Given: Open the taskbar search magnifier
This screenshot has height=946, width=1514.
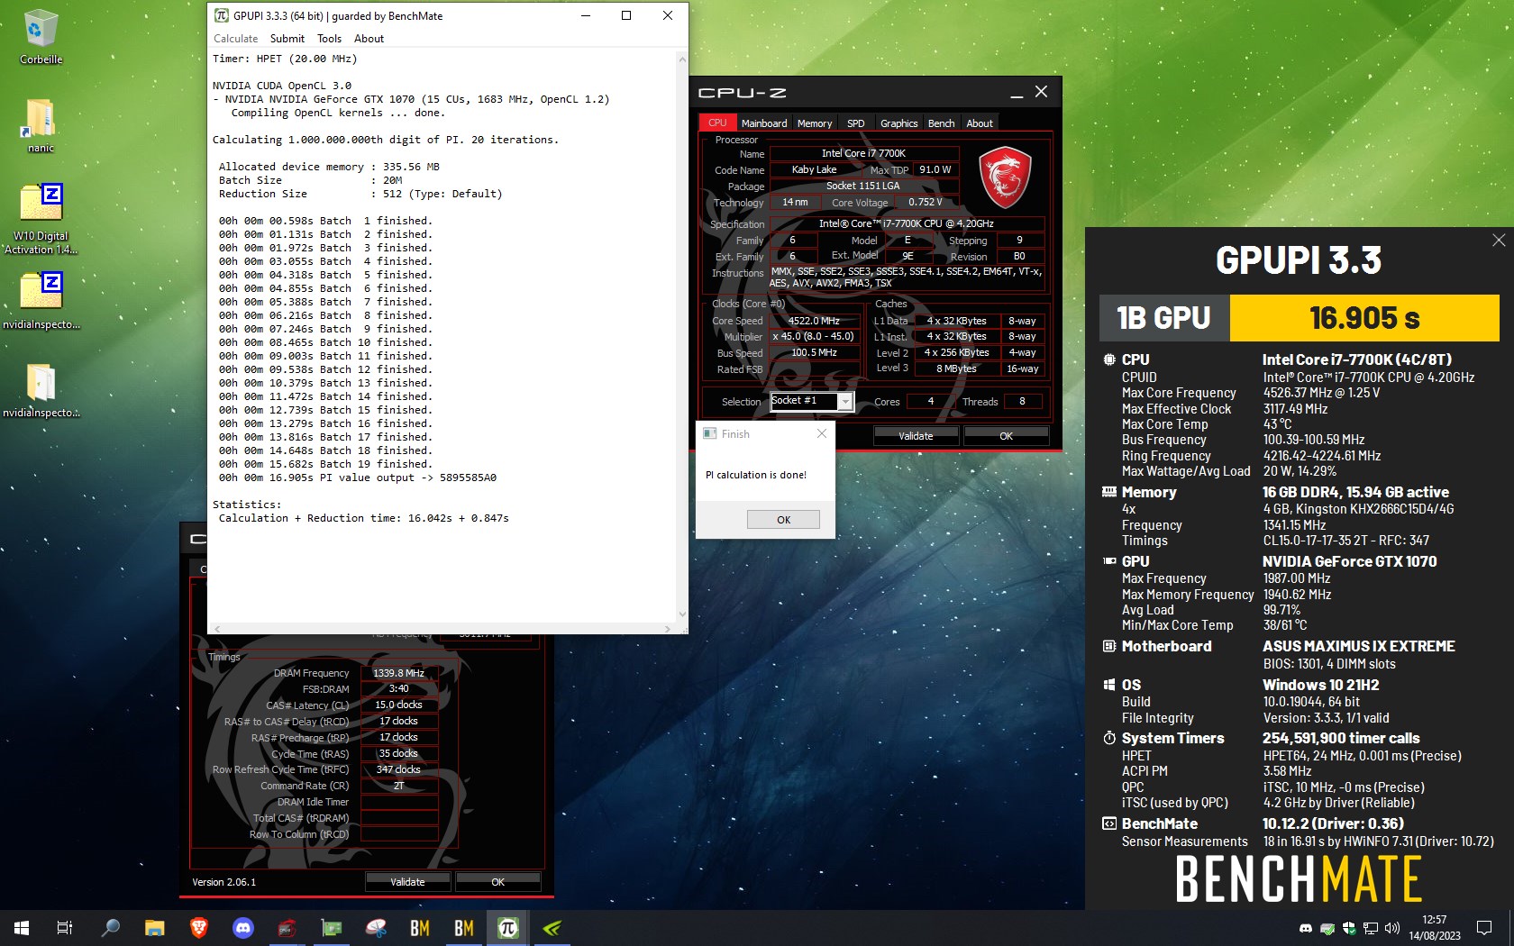Looking at the screenshot, I should (110, 927).
